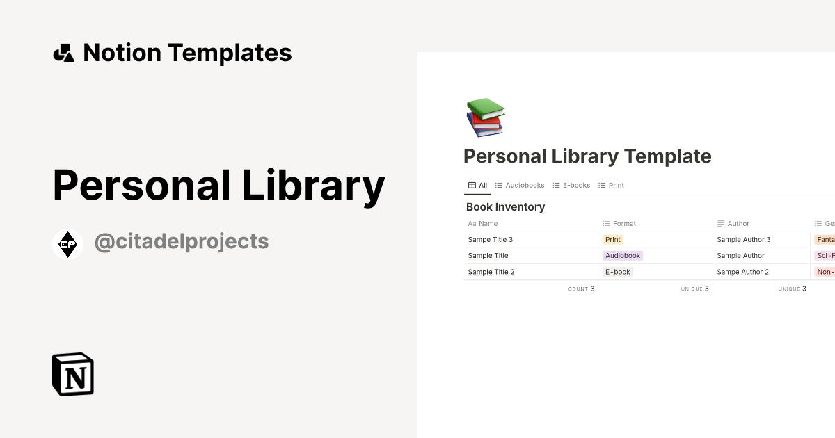Viewport: 835px width, 438px height.
Task: Click the Notion logo at bottom left
Action: 72,373
